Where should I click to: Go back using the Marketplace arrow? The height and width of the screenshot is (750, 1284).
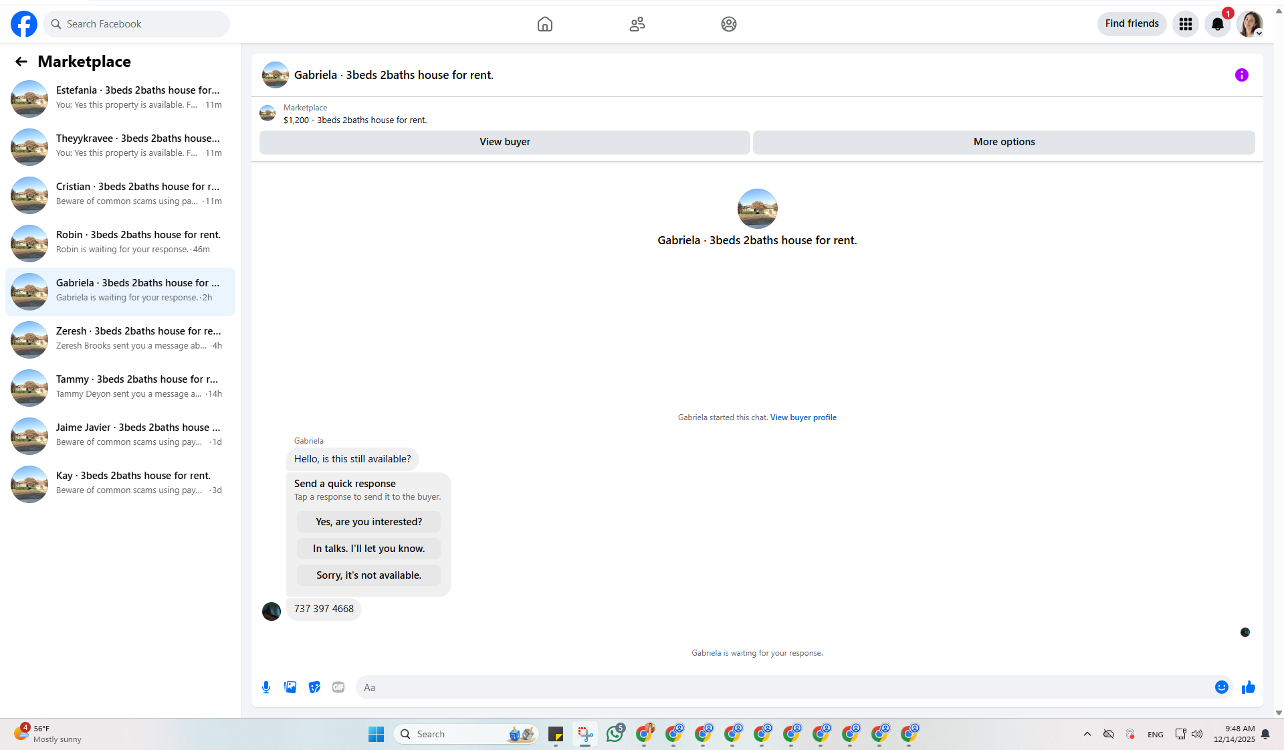point(21,62)
